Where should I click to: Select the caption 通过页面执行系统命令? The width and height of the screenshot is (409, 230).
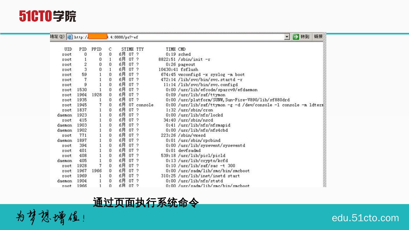click(146, 203)
